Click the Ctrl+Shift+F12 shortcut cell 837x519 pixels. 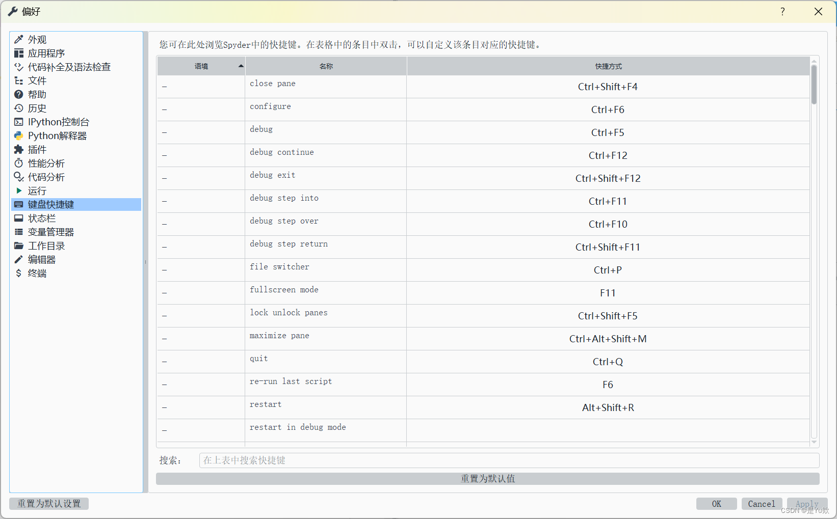[608, 178]
